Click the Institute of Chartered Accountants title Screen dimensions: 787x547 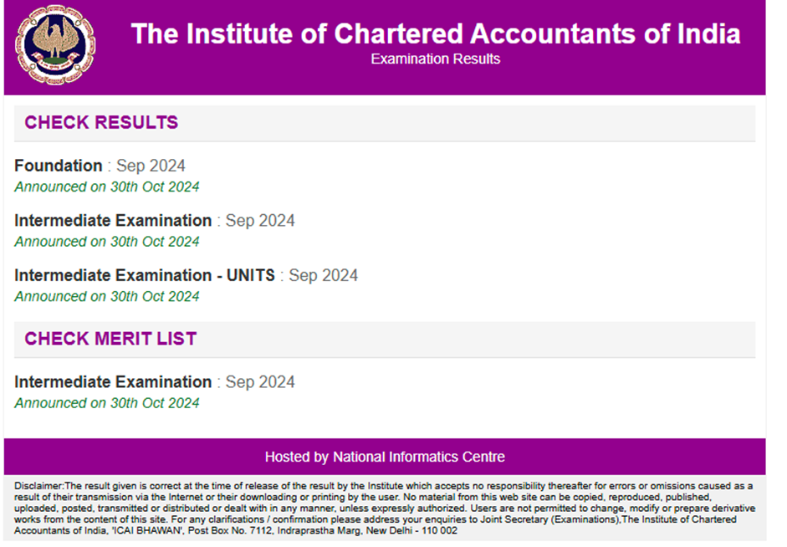pos(435,33)
